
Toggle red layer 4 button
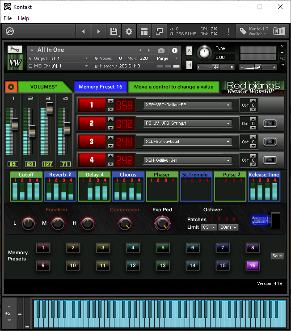point(92,160)
